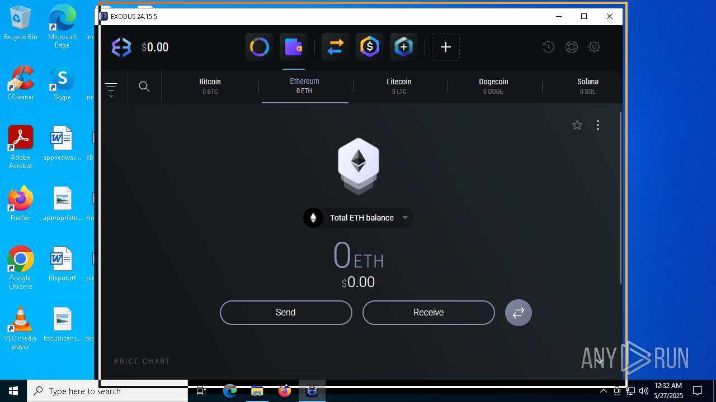Screen dimensions: 716x402
Task: Click the large Ethereum logo
Action: tap(359, 166)
